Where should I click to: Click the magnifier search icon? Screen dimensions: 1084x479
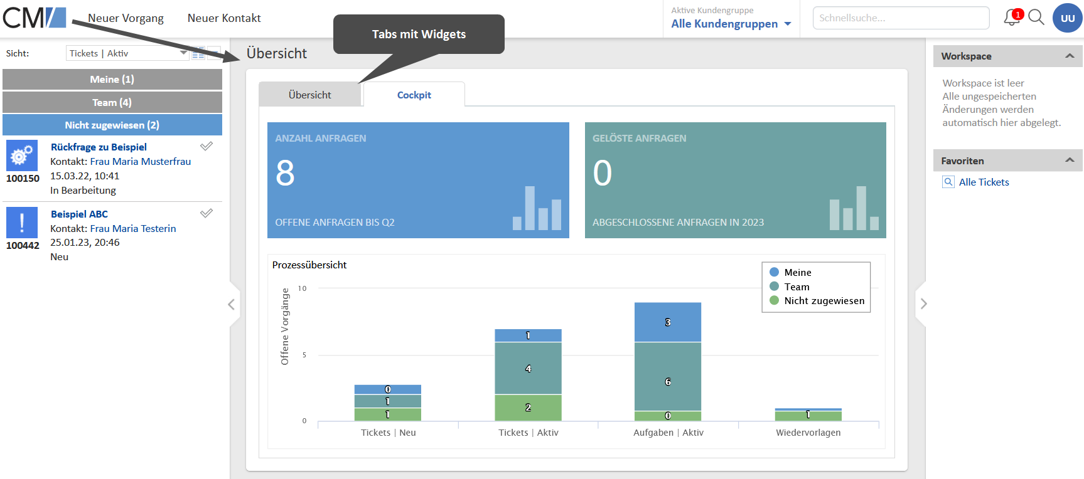[x=1036, y=18]
